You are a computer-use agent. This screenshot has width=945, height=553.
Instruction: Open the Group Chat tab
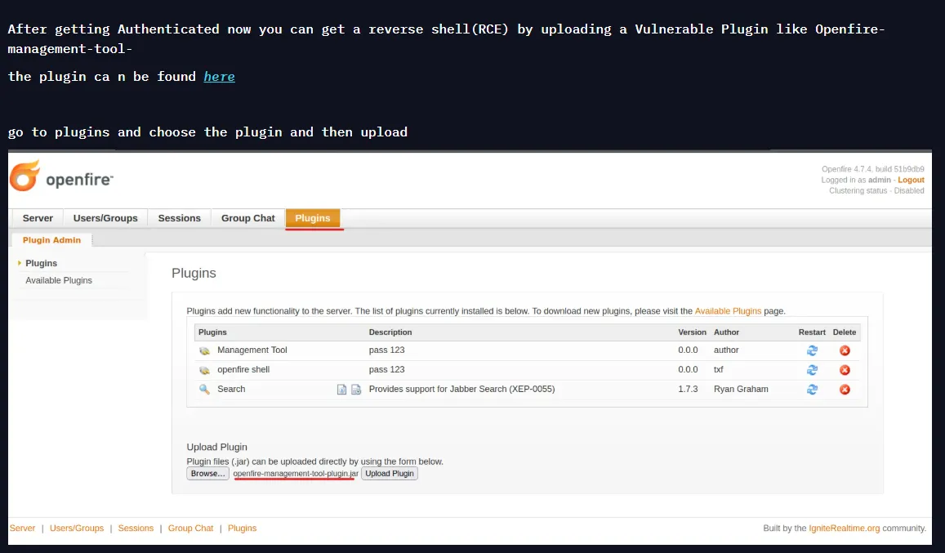click(247, 218)
